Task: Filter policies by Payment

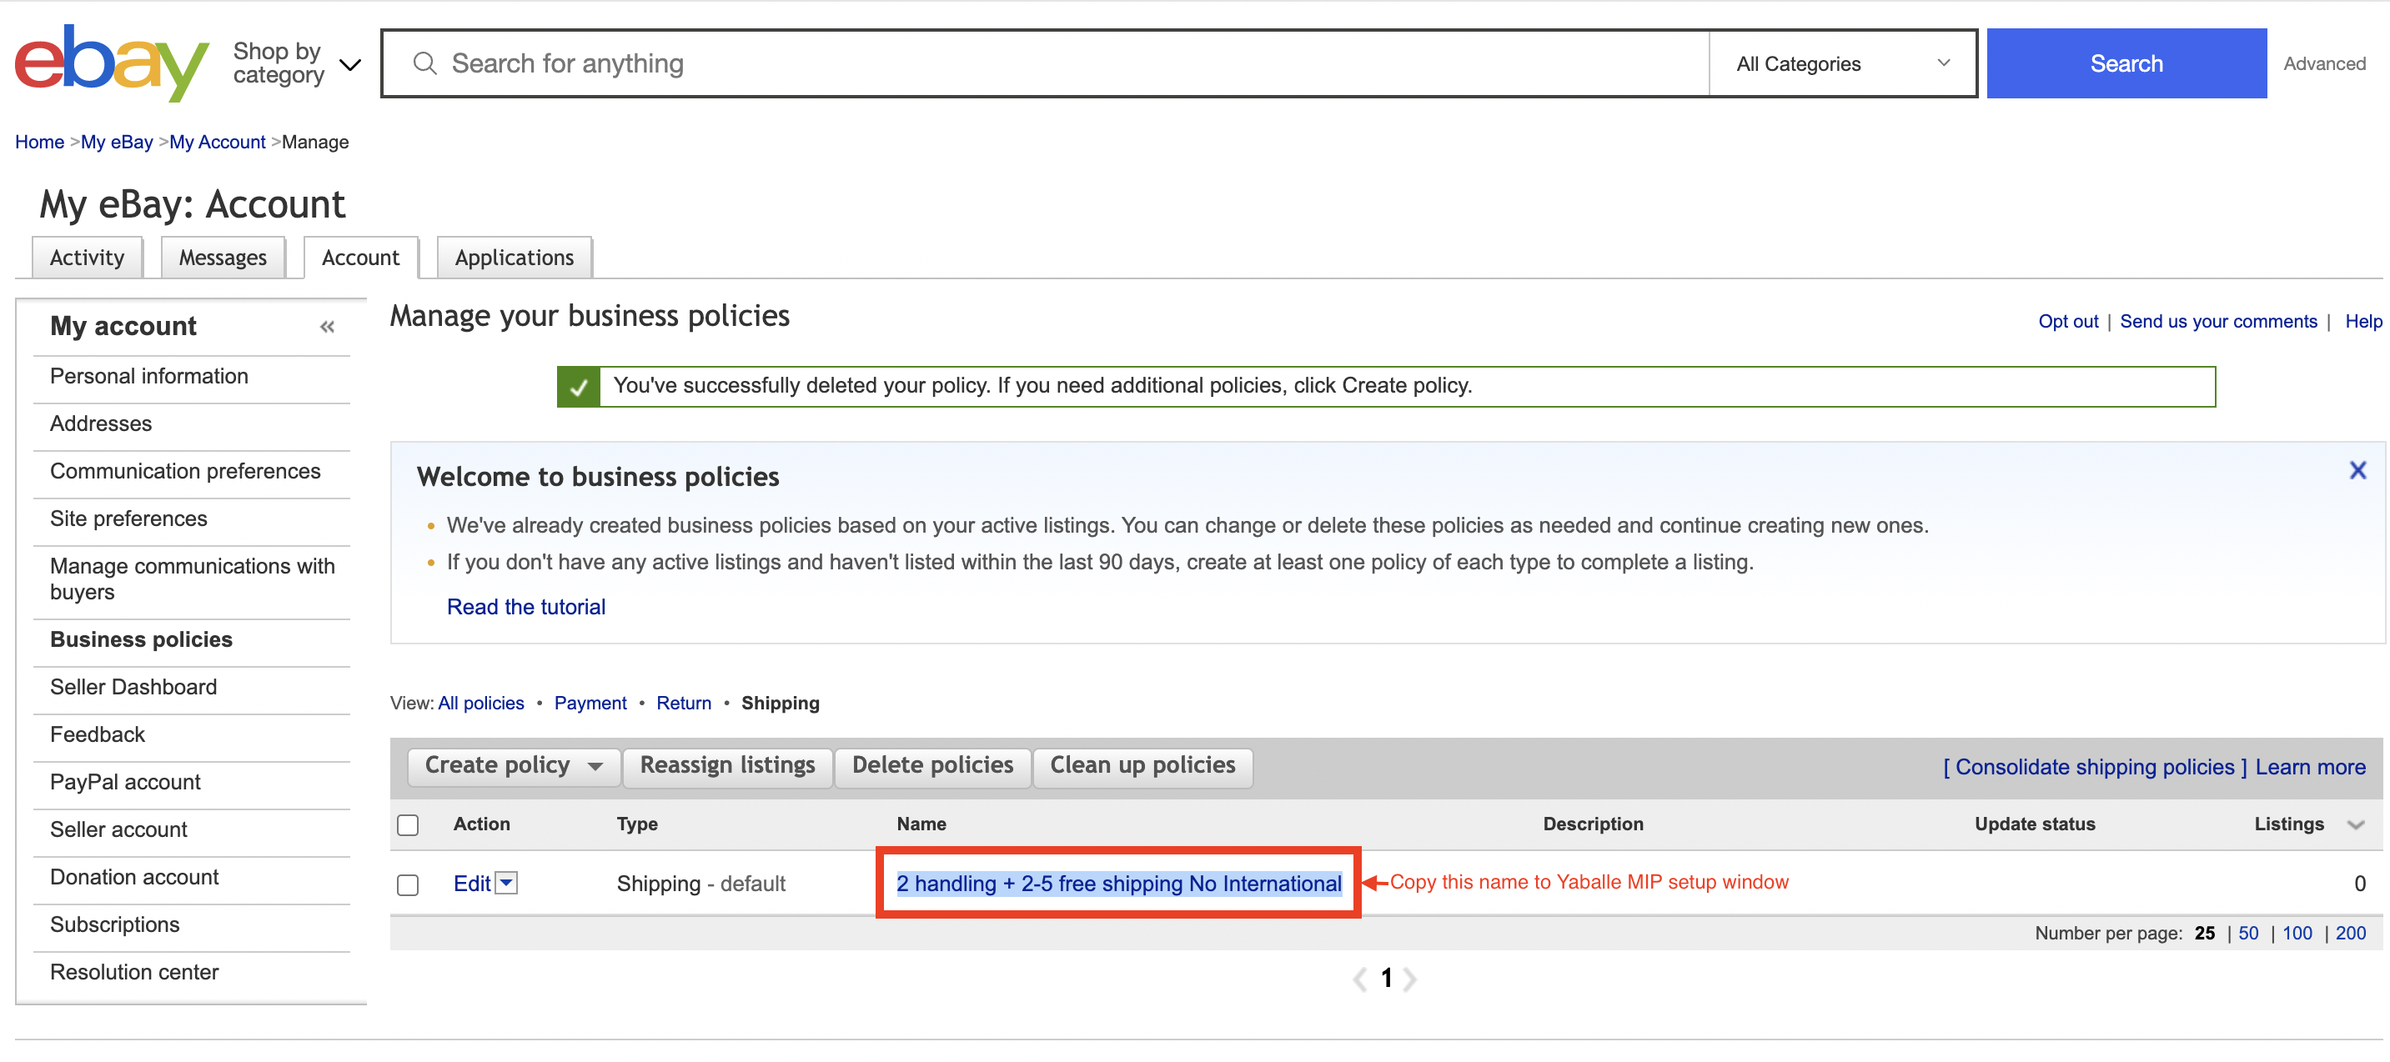Action: tap(590, 703)
